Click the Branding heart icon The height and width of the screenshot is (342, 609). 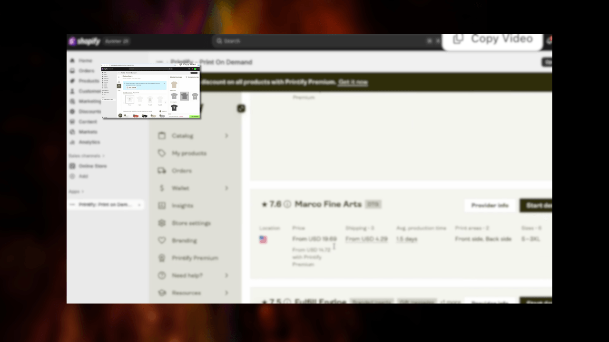coord(162,240)
